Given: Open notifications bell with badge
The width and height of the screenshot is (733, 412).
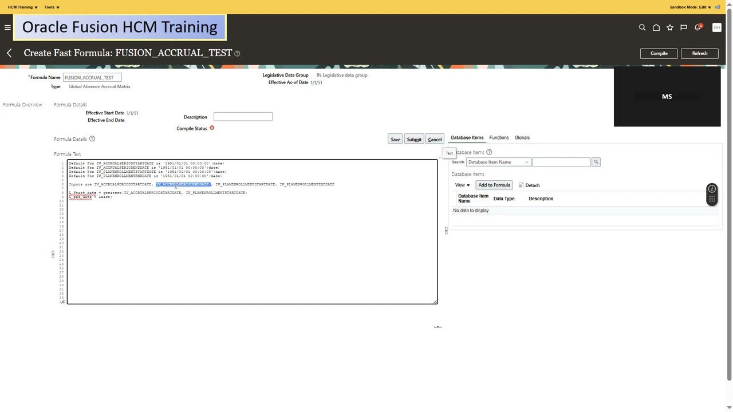Looking at the screenshot, I should coord(698,27).
